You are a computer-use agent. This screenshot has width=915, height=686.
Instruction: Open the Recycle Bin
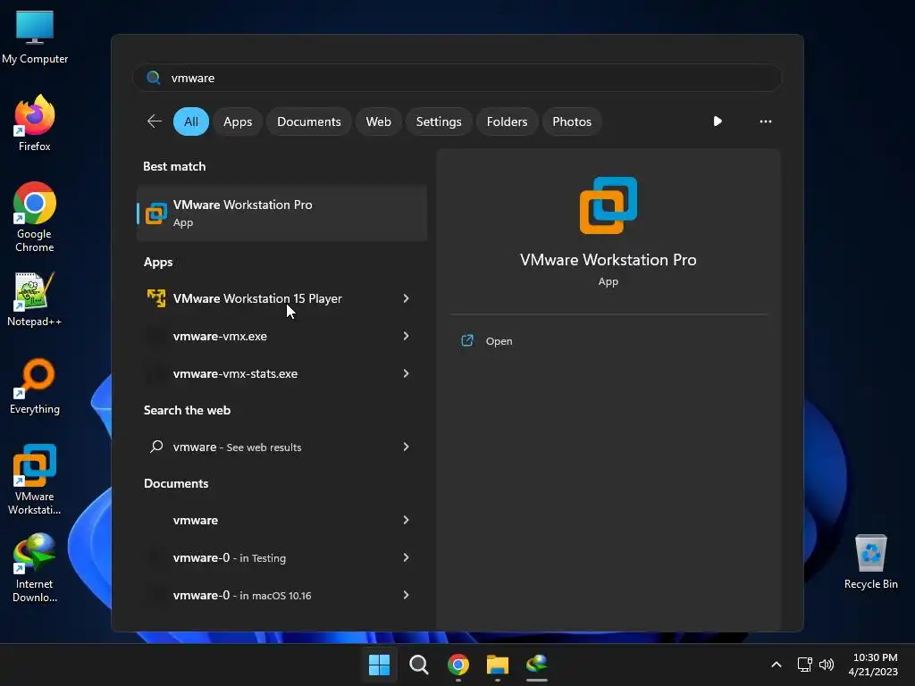coord(870,561)
